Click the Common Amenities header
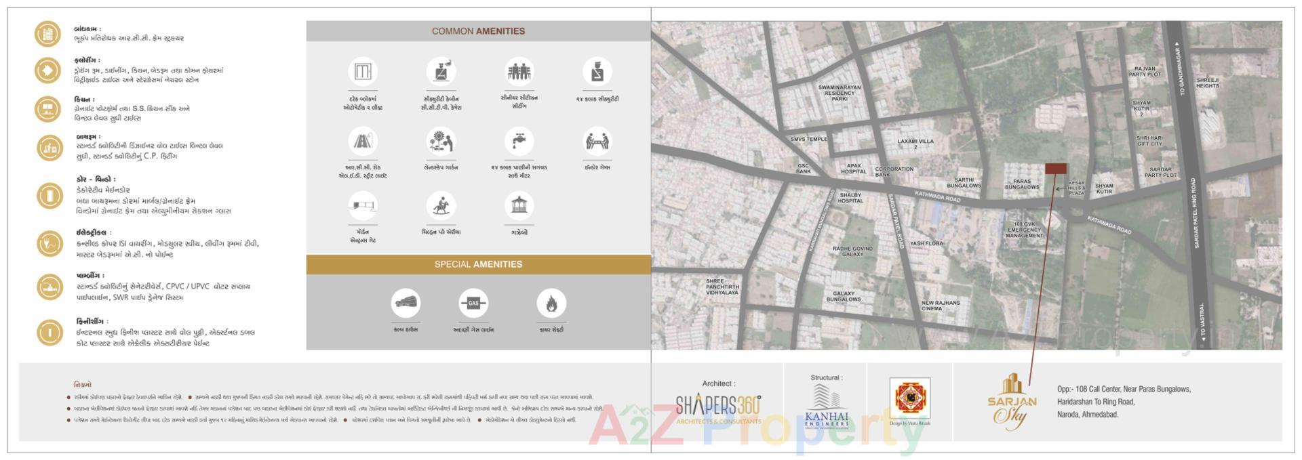 click(x=478, y=31)
